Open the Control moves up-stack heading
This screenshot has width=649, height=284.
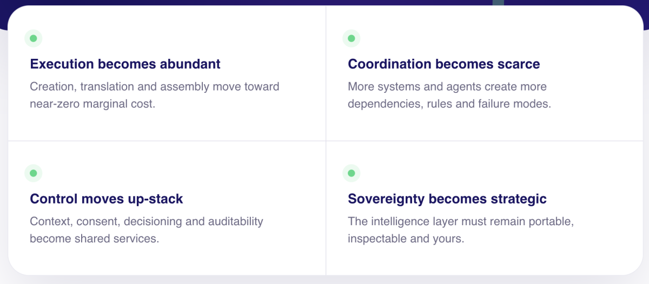pyautogui.click(x=107, y=199)
